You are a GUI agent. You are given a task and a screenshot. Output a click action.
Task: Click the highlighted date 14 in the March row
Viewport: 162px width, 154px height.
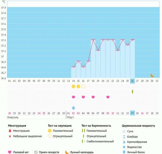coord(132,113)
